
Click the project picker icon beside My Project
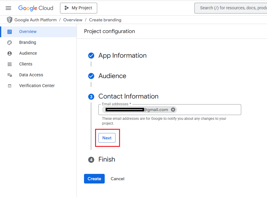coord(66,8)
